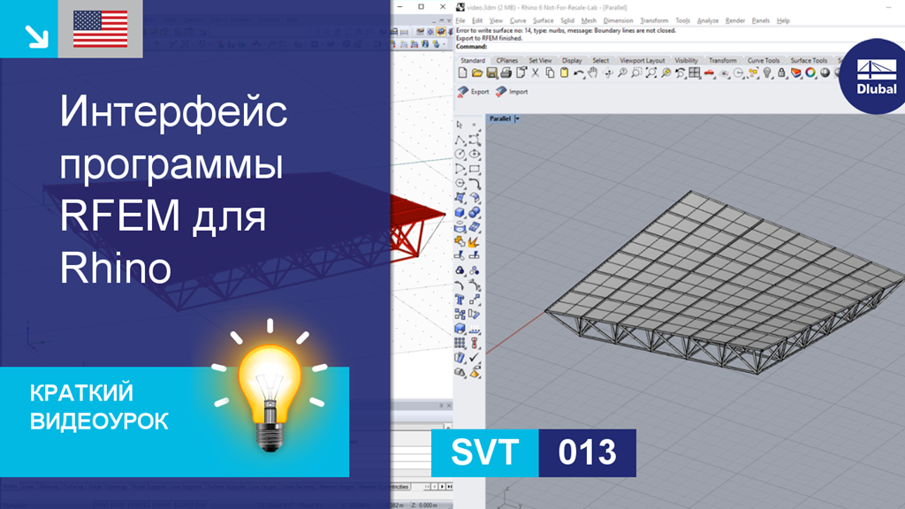Image resolution: width=905 pixels, height=509 pixels.
Task: Click the Zoom dynamic magnifier icon
Action: point(622,73)
